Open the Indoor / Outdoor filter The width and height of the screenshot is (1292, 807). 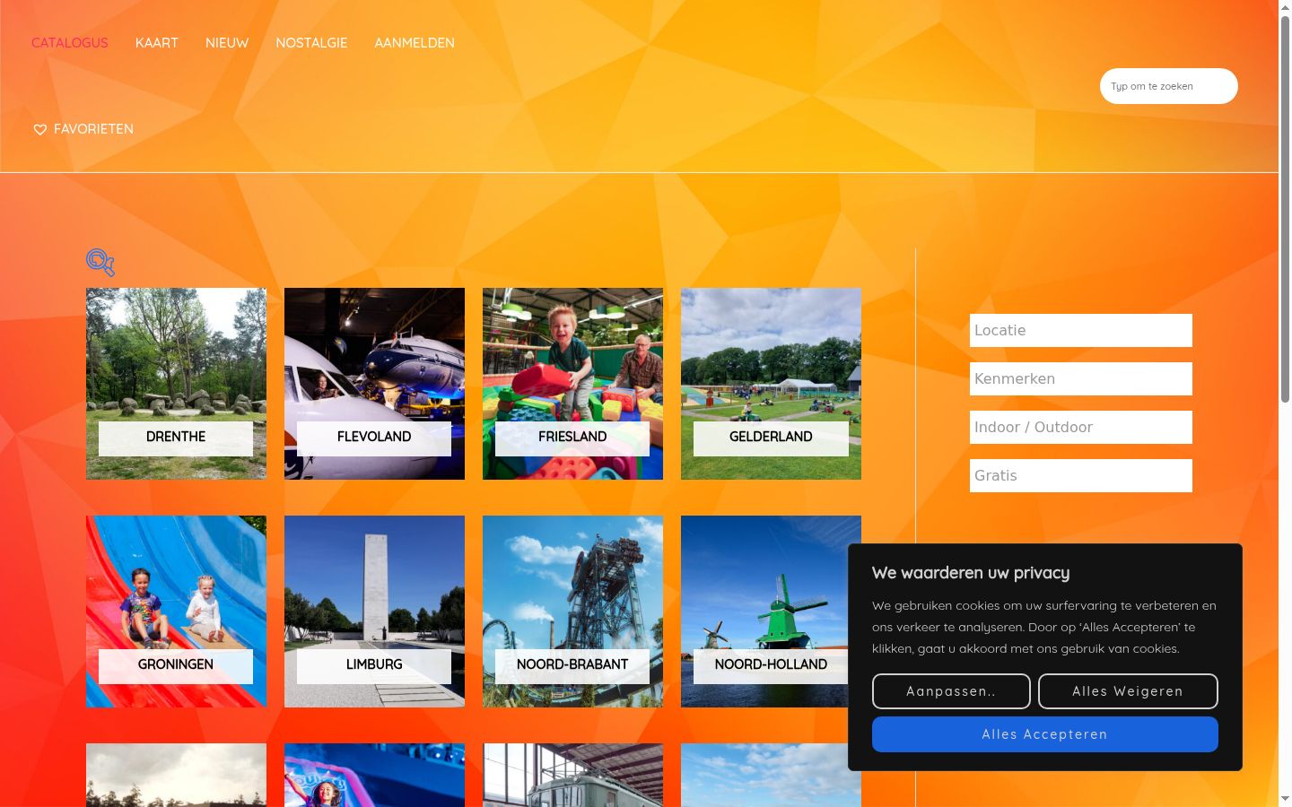click(1081, 427)
